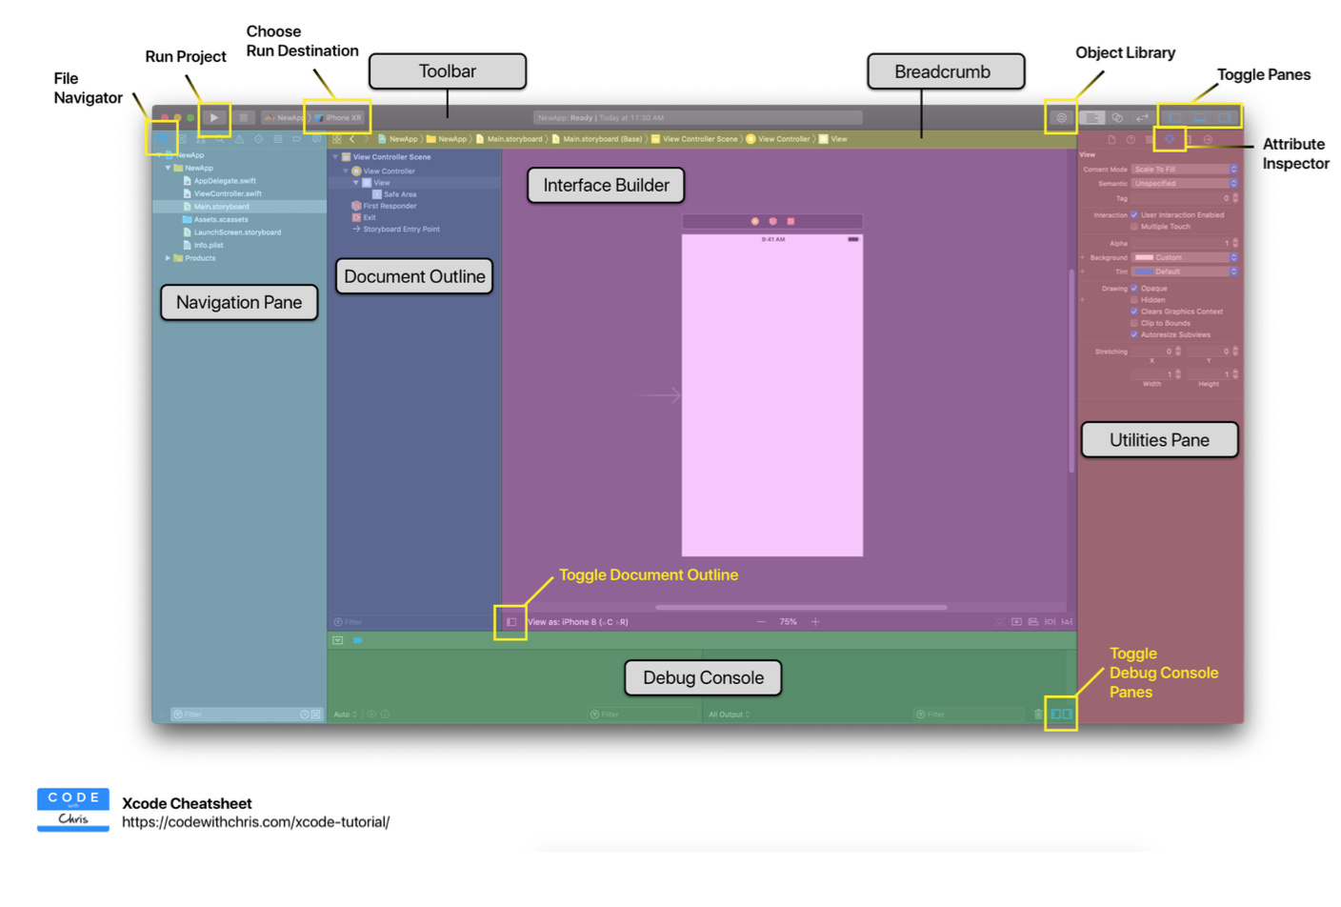Open the All Output console dropdown
Viewport: 1341px width, 907px height.
coord(730,715)
